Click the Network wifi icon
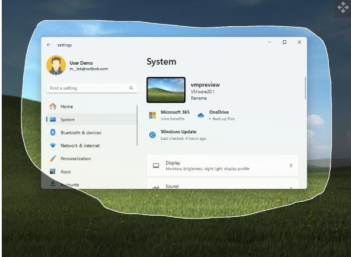The width and height of the screenshot is (351, 257). pos(53,145)
